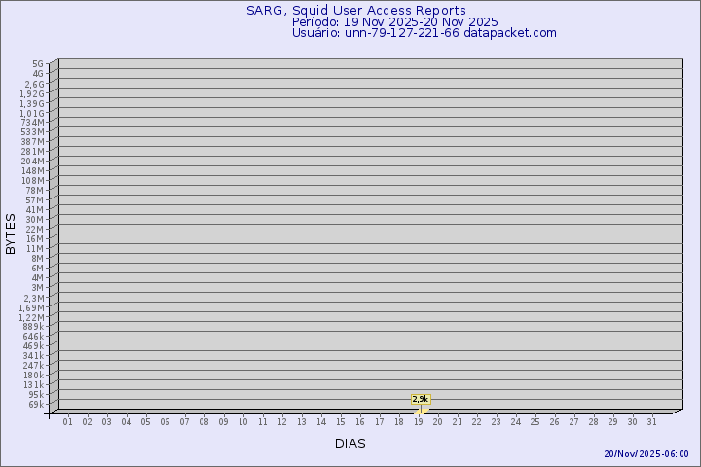The height and width of the screenshot is (467, 701).
Task: Click day 25 on the x-axis
Action: coord(535,422)
